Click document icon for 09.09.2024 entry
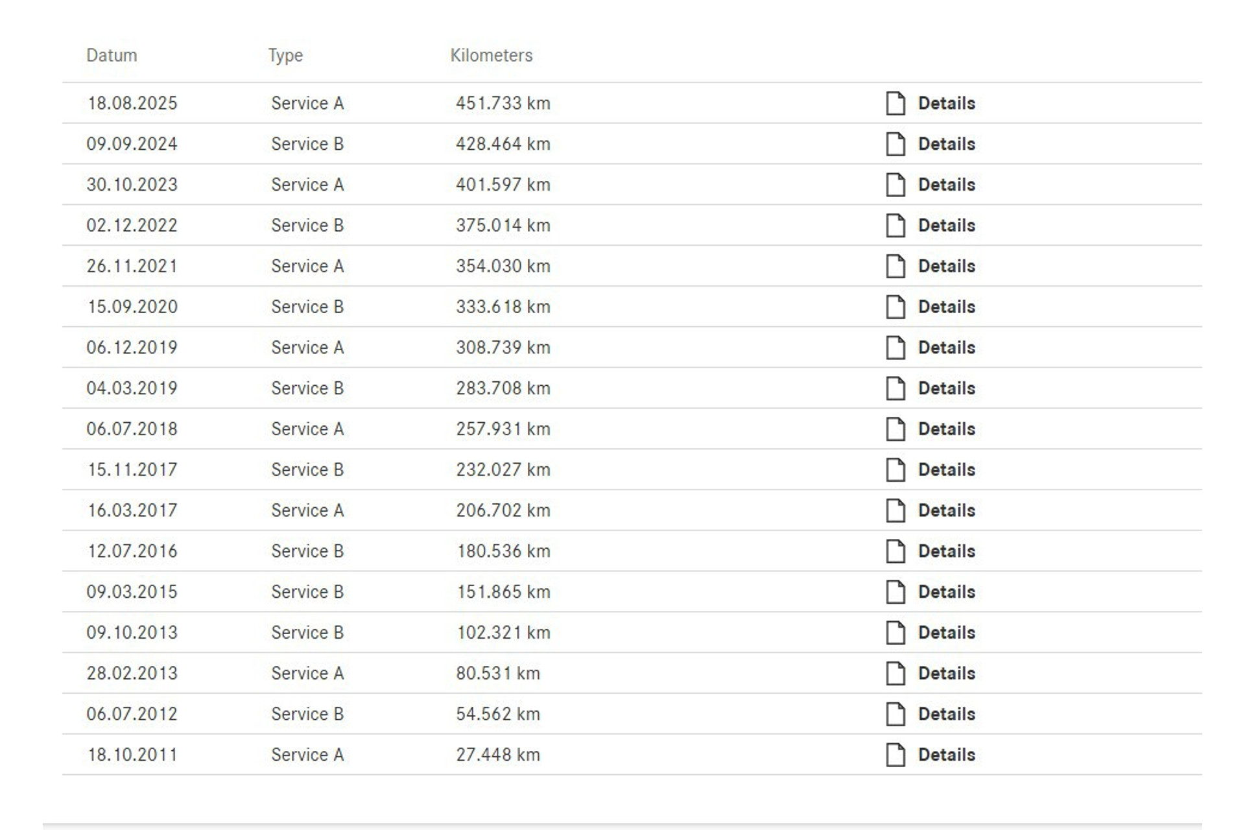This screenshot has width=1245, height=830. click(x=895, y=144)
